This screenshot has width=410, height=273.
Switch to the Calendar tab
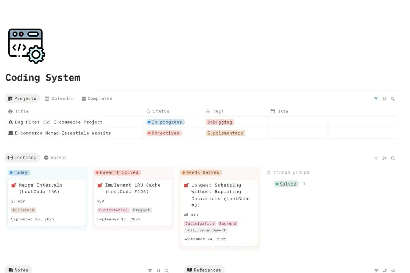pyautogui.click(x=59, y=98)
